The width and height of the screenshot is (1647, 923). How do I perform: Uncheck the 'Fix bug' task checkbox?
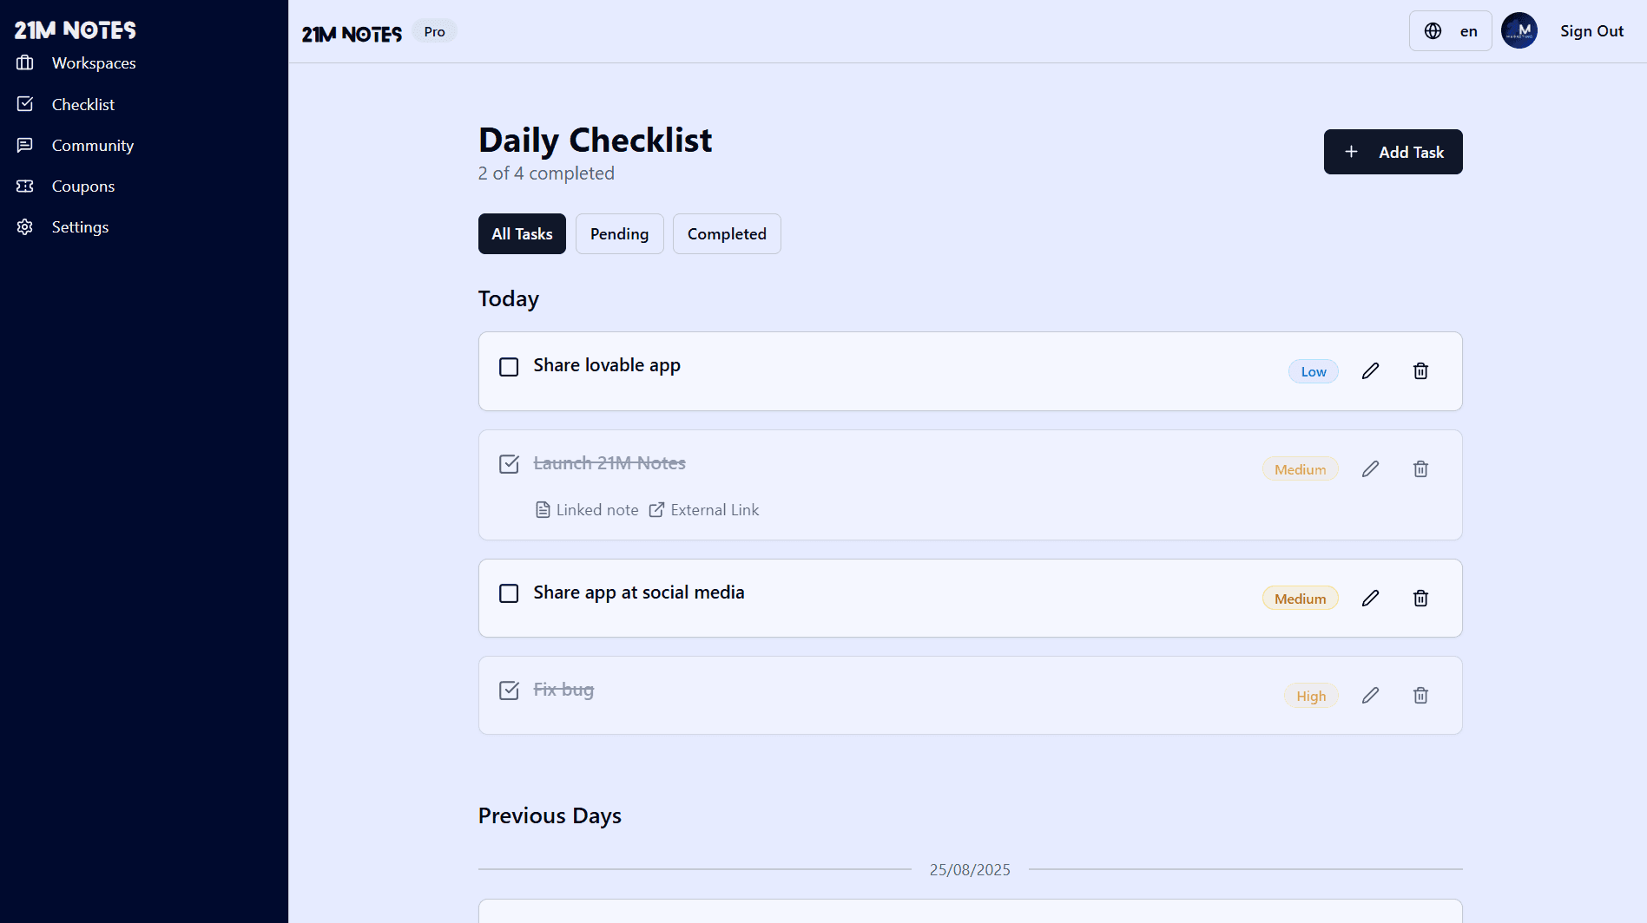coord(509,691)
